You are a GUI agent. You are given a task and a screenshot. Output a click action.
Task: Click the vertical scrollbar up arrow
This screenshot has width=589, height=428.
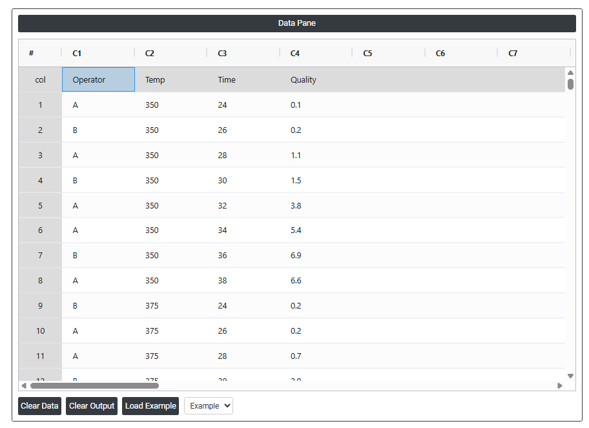pos(570,72)
